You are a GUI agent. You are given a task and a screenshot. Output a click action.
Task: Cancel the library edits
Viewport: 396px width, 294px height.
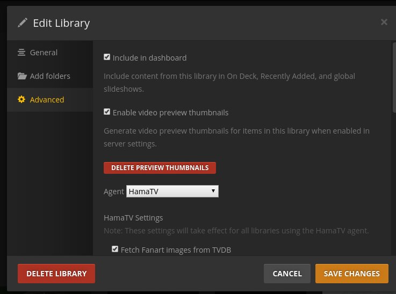[x=287, y=274]
